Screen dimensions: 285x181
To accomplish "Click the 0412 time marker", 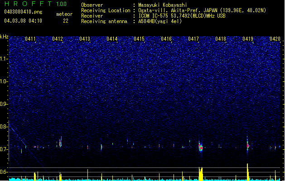I will click(x=58, y=39).
